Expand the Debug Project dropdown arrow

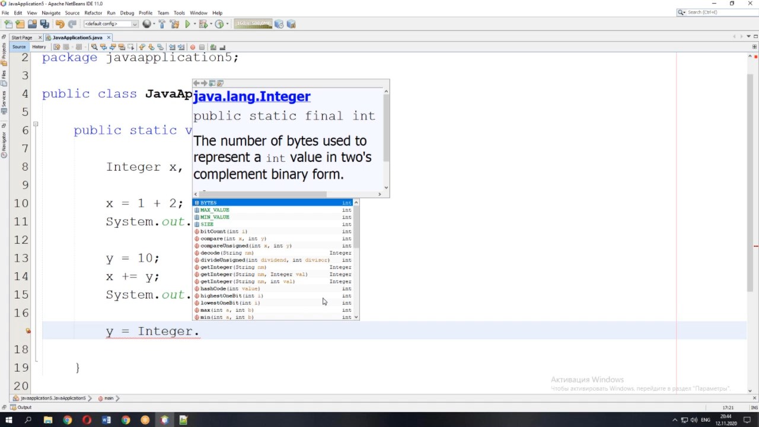click(x=211, y=24)
